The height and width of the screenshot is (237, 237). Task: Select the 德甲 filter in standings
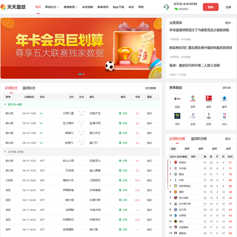(x=201, y=149)
